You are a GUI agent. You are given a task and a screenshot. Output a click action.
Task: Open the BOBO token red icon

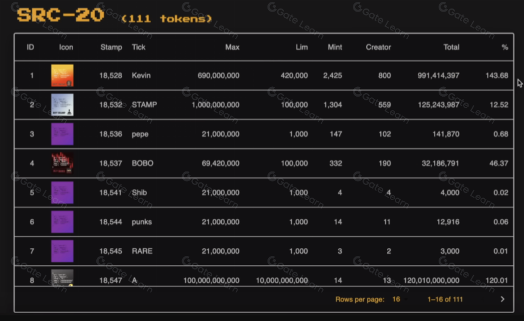[x=62, y=164]
